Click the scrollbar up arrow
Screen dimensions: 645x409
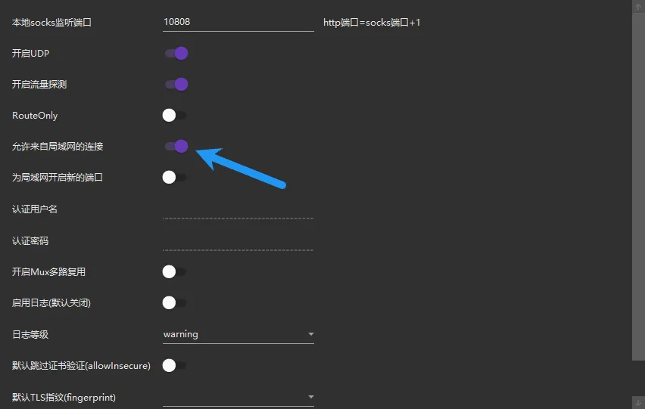pos(638,6)
